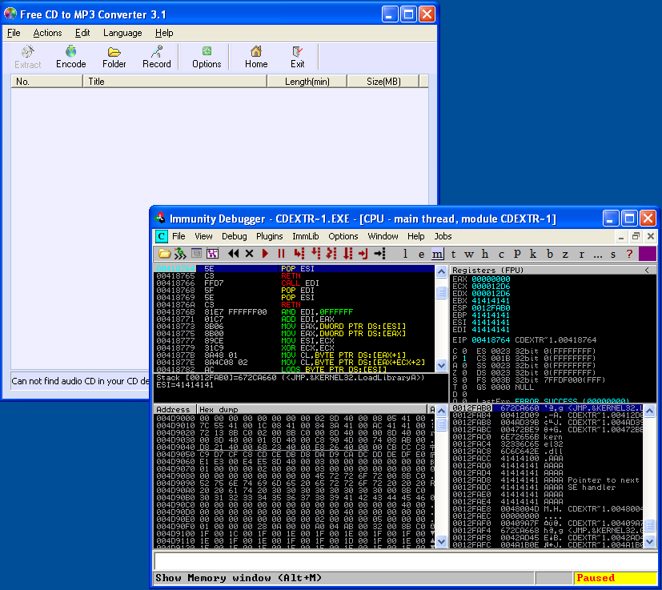Show Executable modules with 'e' button

421,254
